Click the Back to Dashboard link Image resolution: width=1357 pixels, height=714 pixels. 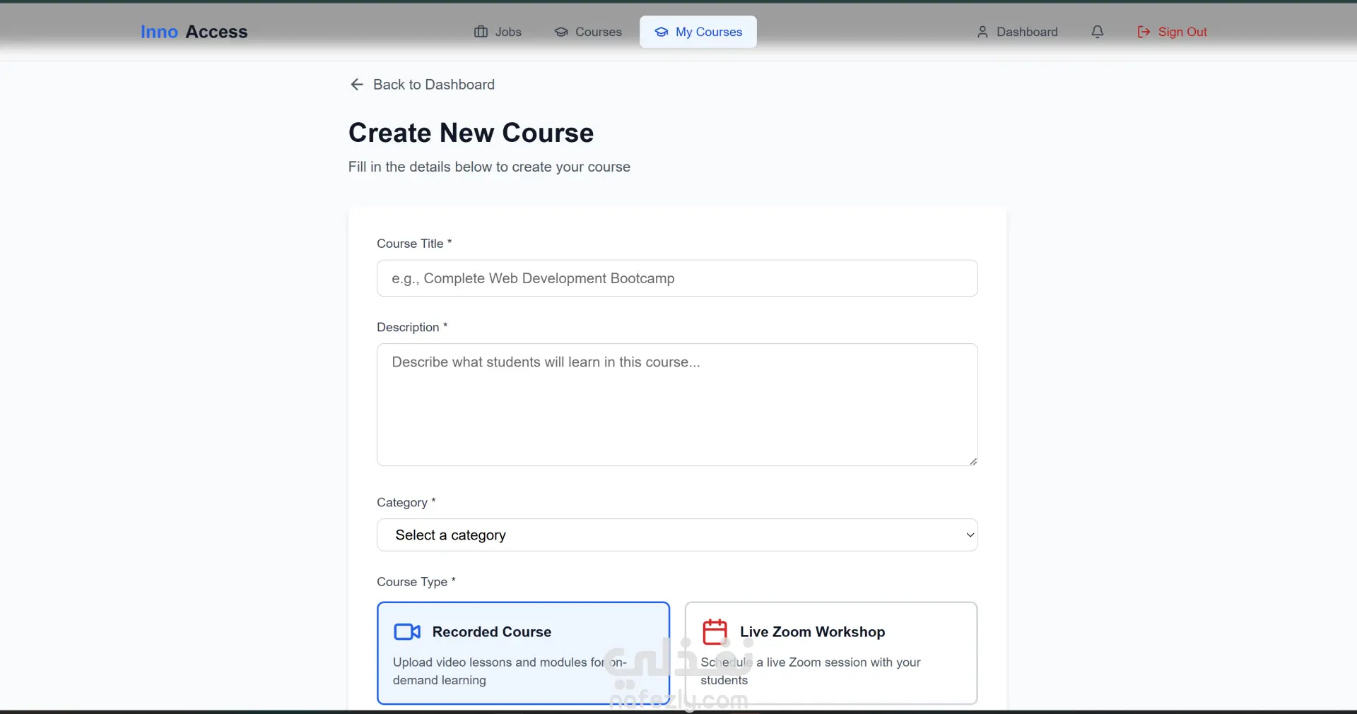point(433,85)
